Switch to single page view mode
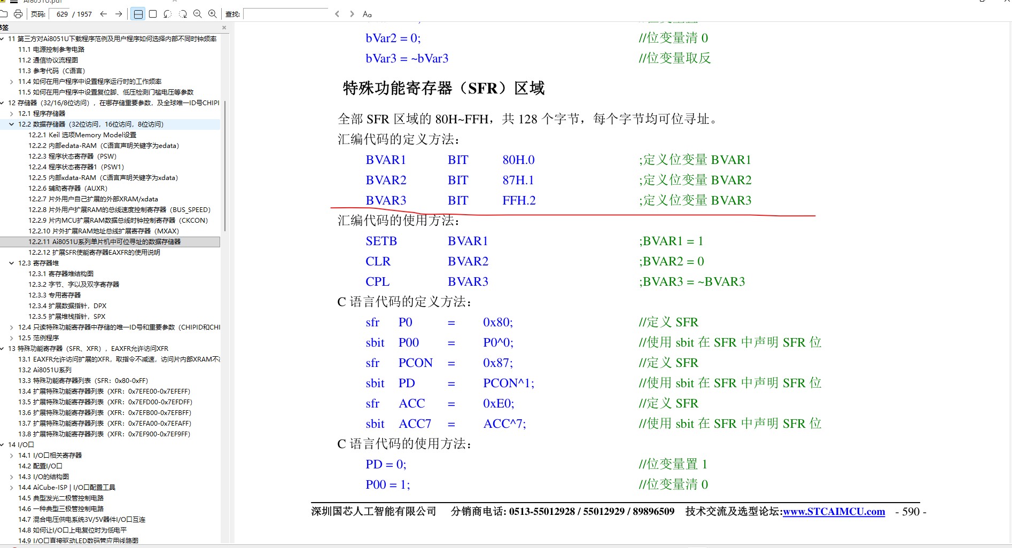 [152, 14]
